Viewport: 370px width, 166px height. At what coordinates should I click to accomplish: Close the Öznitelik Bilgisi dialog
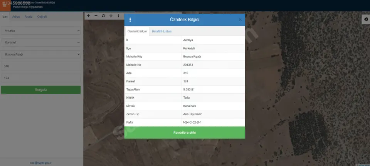point(240,20)
